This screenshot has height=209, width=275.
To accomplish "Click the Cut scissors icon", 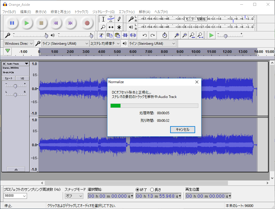I will point(101,35).
